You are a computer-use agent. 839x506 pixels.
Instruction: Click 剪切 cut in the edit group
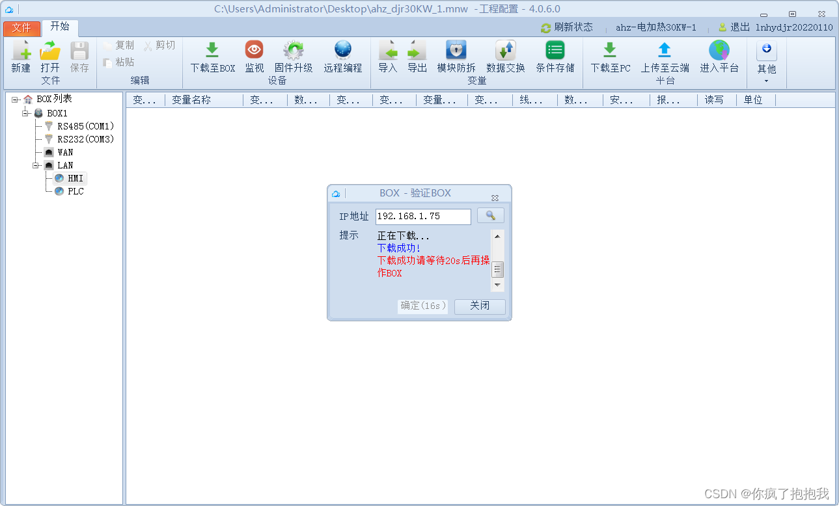coord(159,46)
